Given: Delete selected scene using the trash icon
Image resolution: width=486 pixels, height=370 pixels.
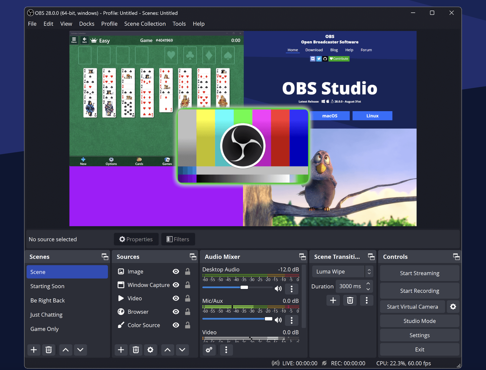Looking at the screenshot, I should tap(49, 350).
